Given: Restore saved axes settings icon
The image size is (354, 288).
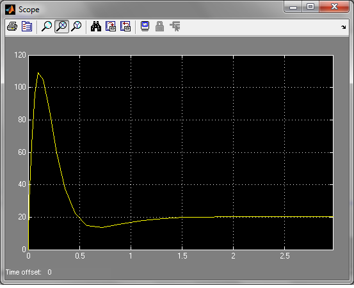Looking at the screenshot, I should click(x=125, y=26).
